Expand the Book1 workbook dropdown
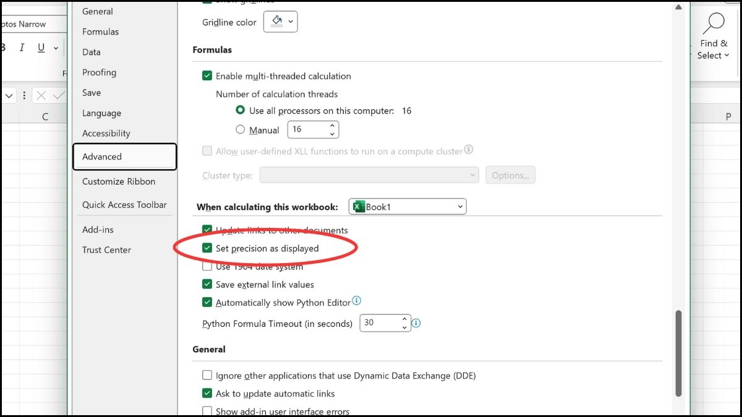 (x=407, y=207)
